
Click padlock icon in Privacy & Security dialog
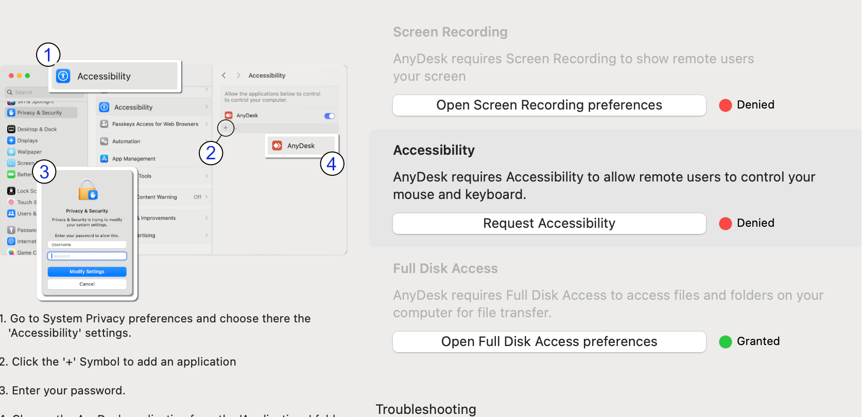point(88,190)
